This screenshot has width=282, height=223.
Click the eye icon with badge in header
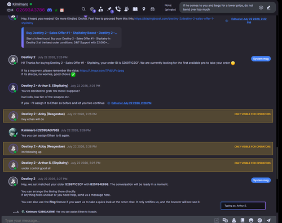click(x=92, y=9)
